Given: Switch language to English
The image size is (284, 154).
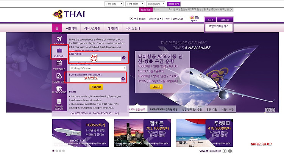Looking at the screenshot, I should pos(142,19).
